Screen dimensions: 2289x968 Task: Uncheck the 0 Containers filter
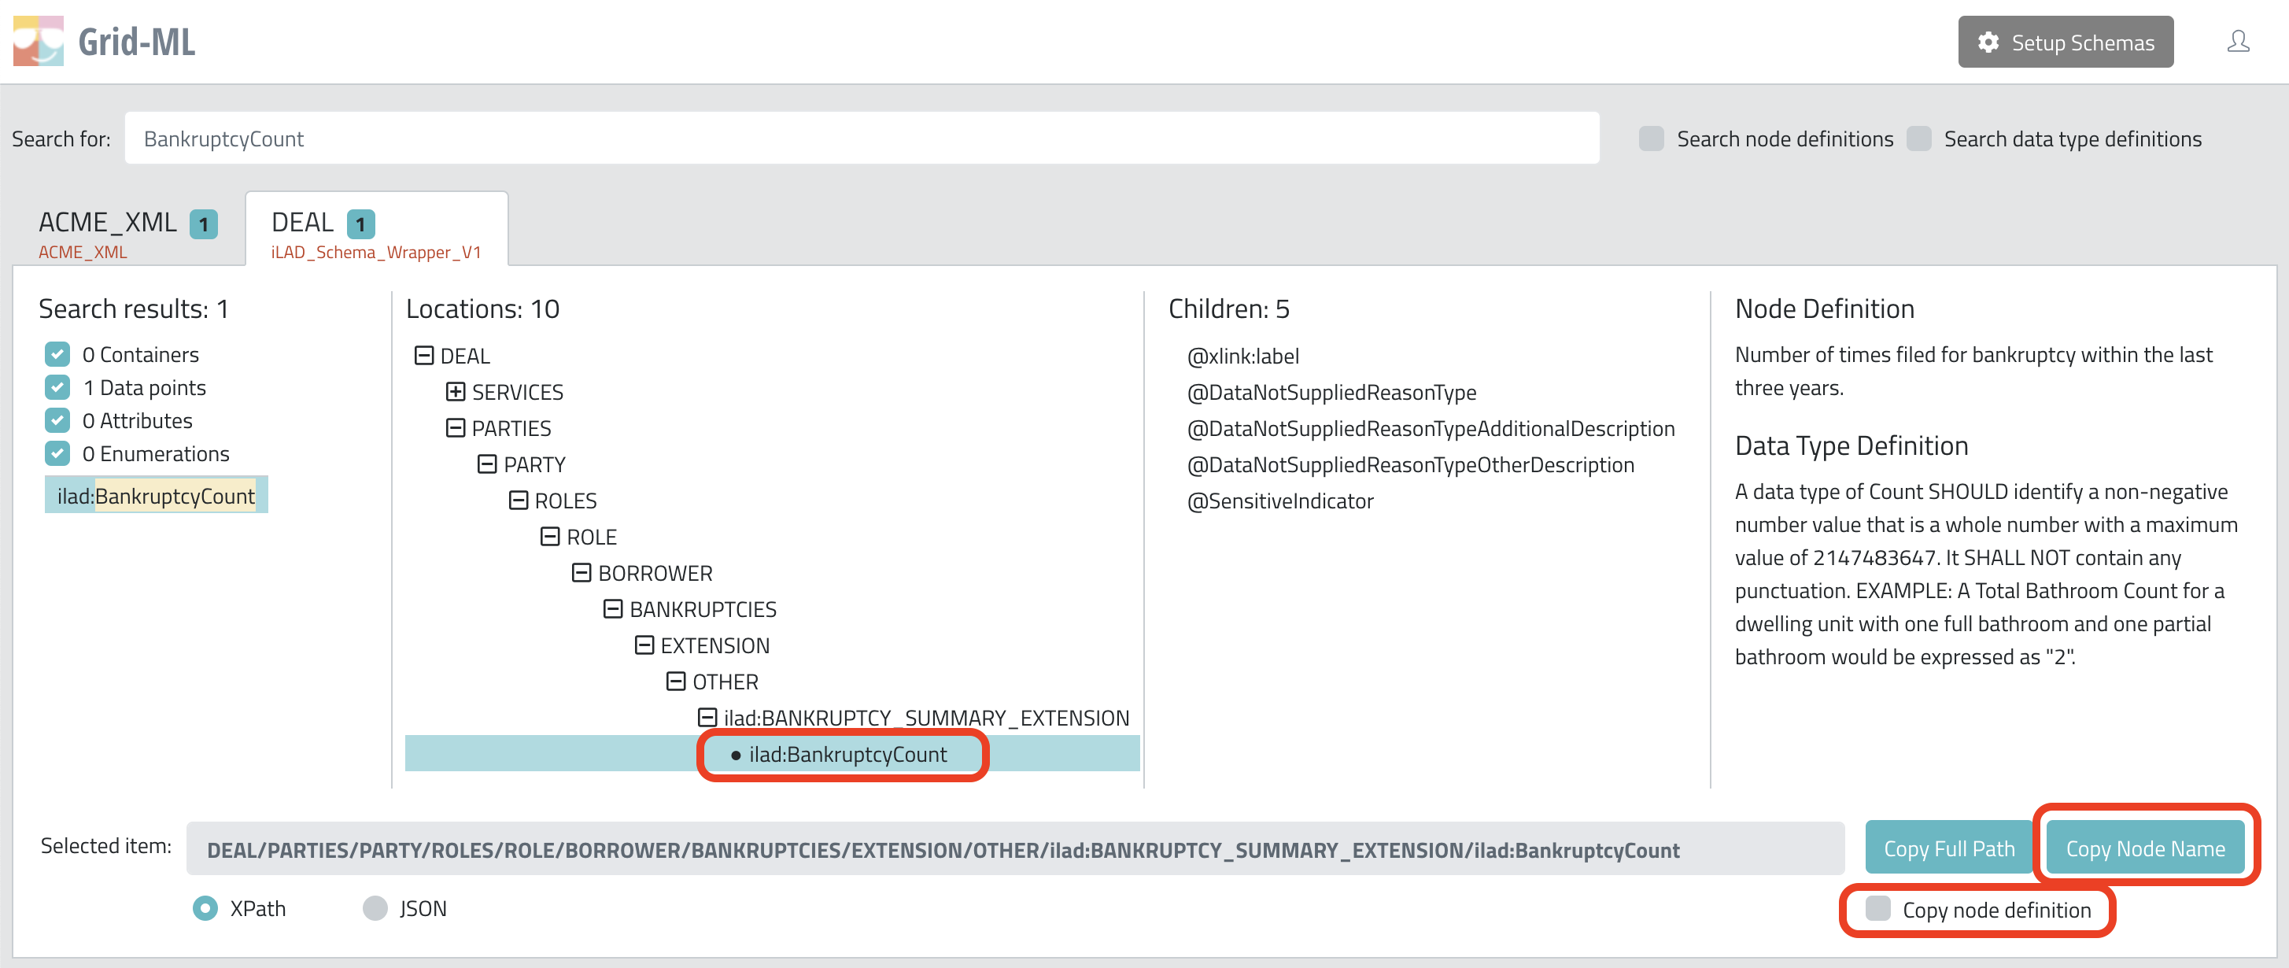(x=57, y=354)
